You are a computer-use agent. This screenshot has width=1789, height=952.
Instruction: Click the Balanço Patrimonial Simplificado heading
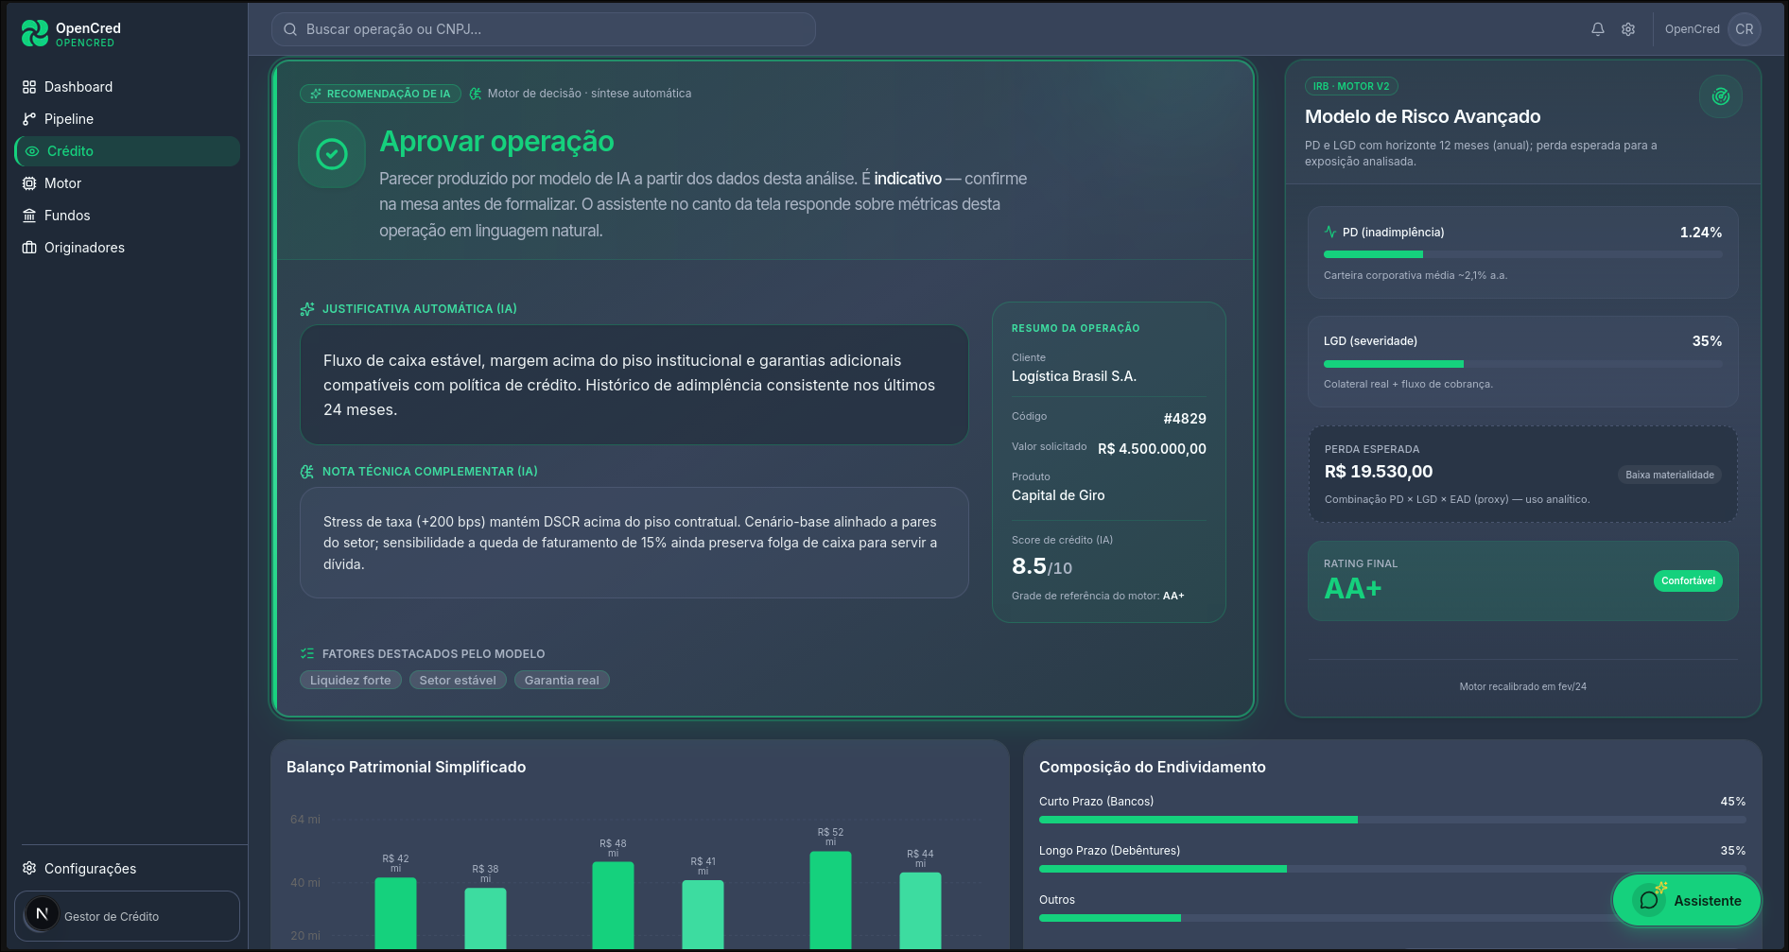[406, 768]
